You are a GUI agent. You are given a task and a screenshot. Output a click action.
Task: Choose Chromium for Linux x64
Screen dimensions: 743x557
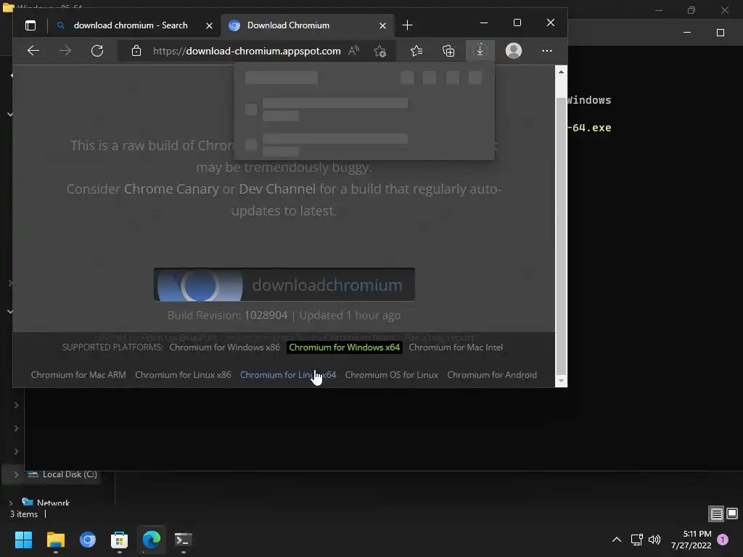pos(288,375)
